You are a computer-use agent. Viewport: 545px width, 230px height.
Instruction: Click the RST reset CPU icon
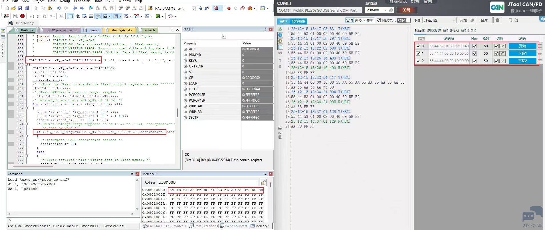coord(6,16)
